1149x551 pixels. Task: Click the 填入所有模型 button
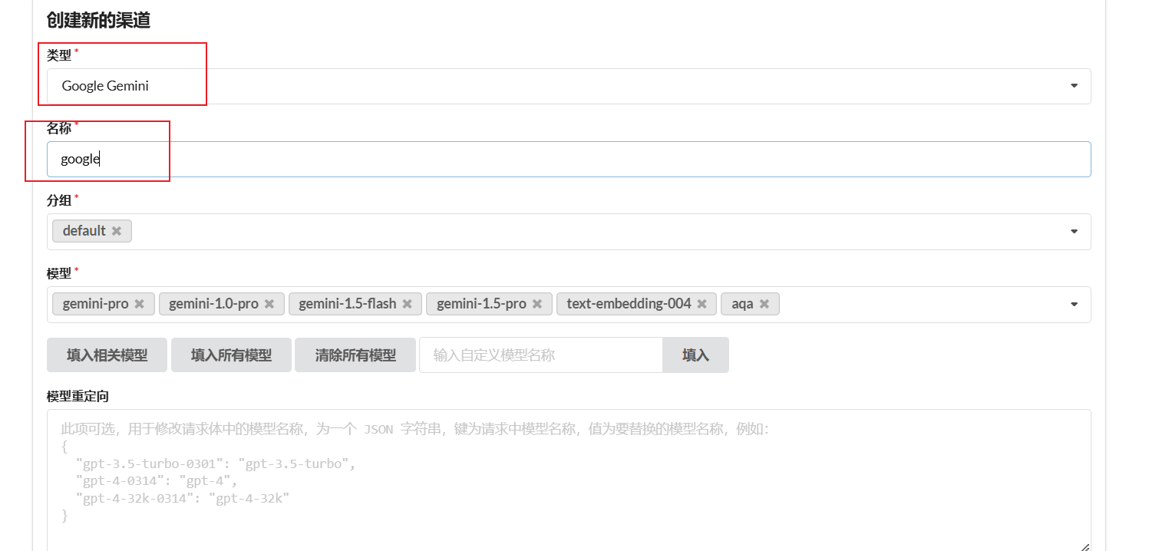pyautogui.click(x=231, y=355)
